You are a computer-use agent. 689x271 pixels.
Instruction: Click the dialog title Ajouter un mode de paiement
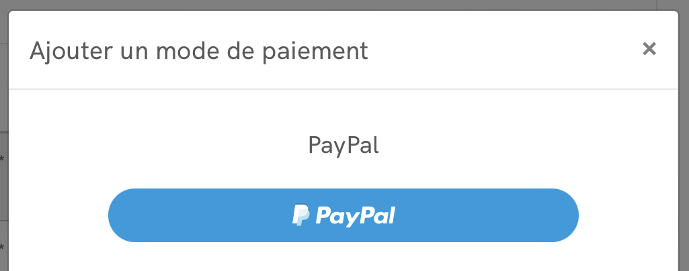pos(198,51)
